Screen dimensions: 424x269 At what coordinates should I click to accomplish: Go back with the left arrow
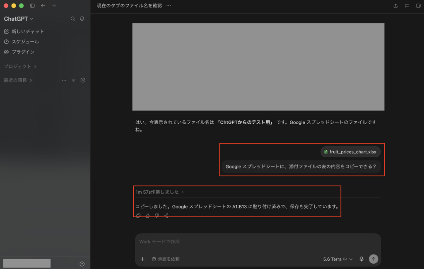(43, 6)
